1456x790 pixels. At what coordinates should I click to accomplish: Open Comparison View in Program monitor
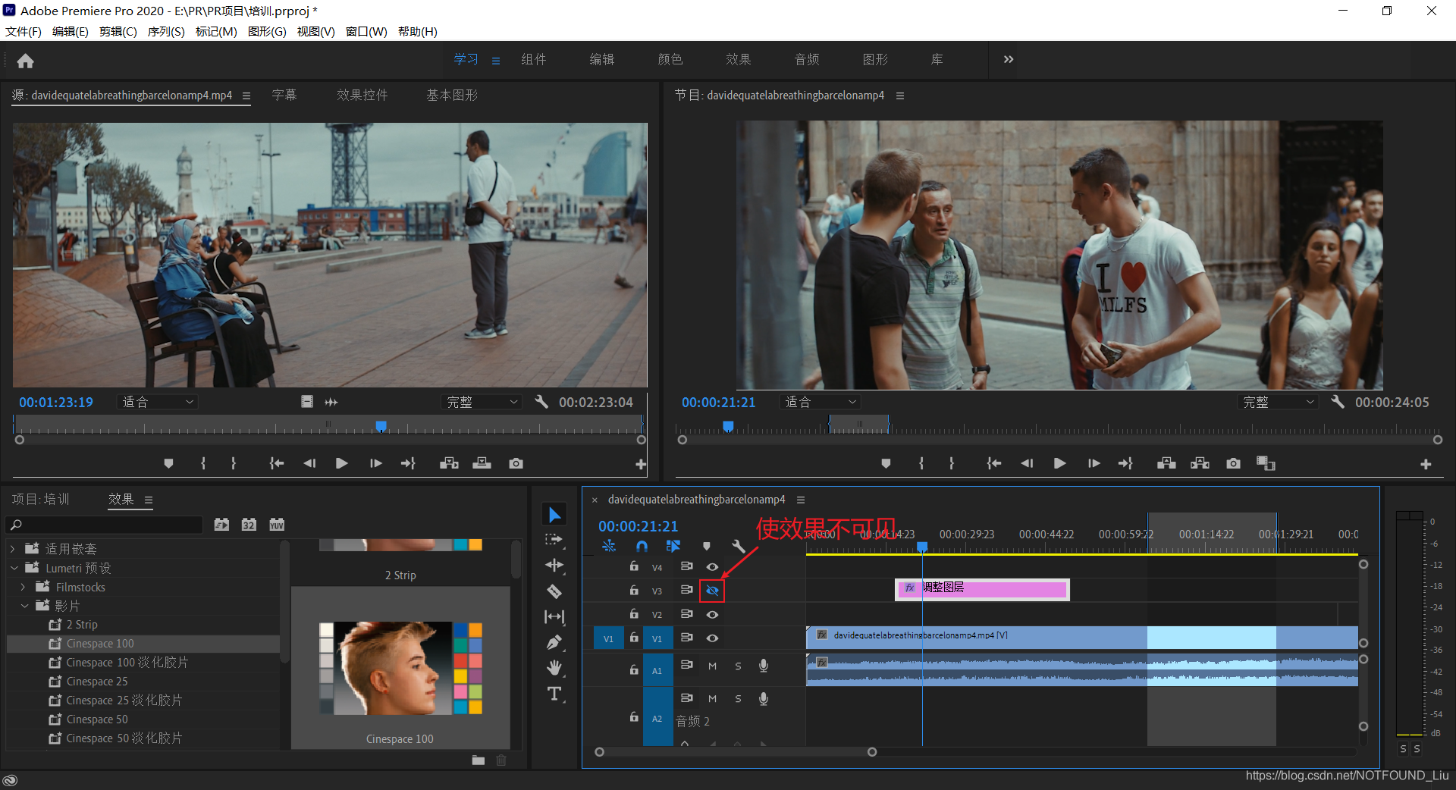click(x=1266, y=463)
